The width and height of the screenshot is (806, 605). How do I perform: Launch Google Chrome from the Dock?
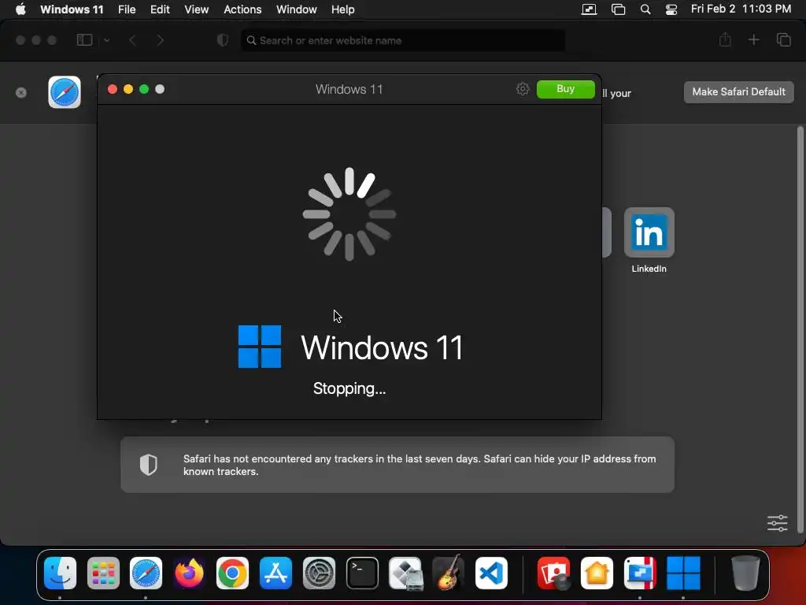coord(232,573)
